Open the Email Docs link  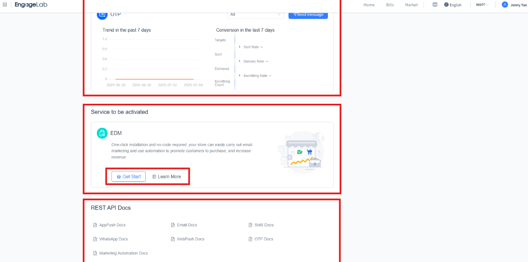point(187,225)
